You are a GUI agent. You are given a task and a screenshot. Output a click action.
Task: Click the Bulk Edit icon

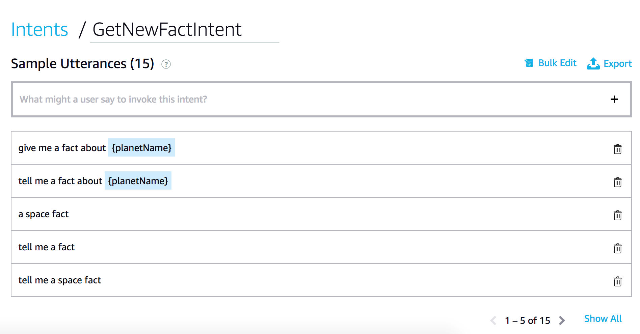[529, 63]
